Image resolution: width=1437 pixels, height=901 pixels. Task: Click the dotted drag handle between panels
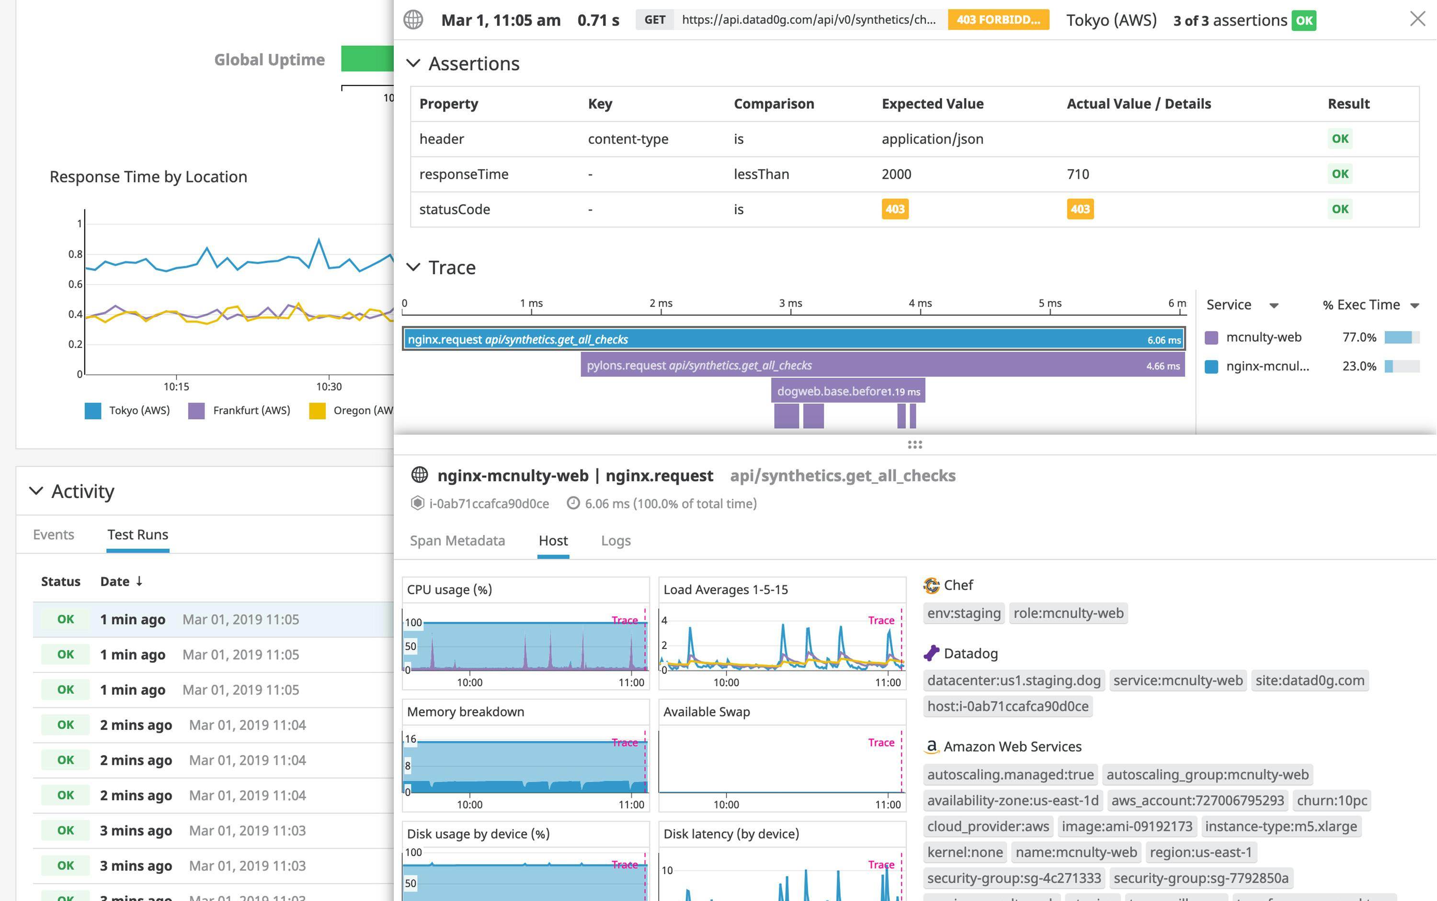(x=915, y=445)
